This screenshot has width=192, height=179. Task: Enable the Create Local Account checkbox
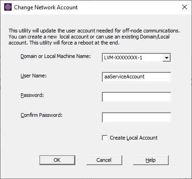[x=105, y=138]
